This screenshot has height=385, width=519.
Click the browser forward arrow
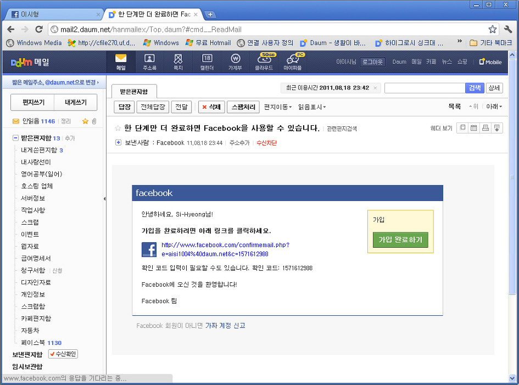25,30
